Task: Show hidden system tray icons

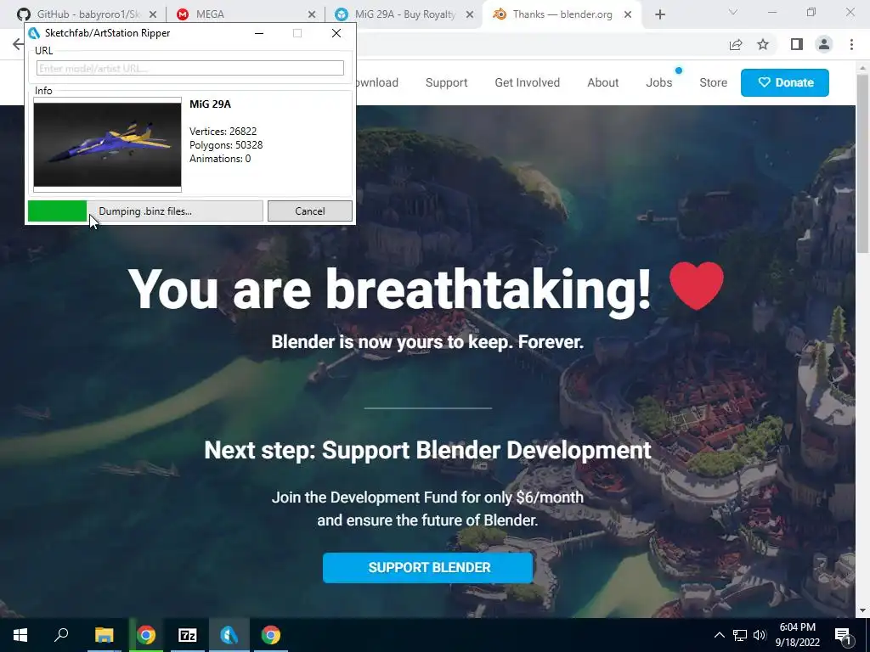Action: click(x=719, y=635)
